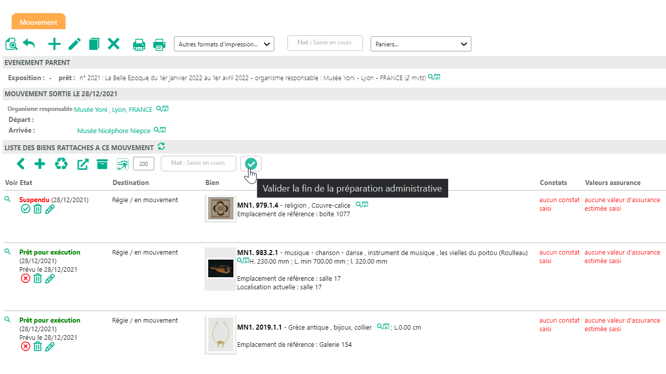Screen dimensions: 666x374
Task: Click the first printer icon in the toolbar
Action: [x=139, y=45]
